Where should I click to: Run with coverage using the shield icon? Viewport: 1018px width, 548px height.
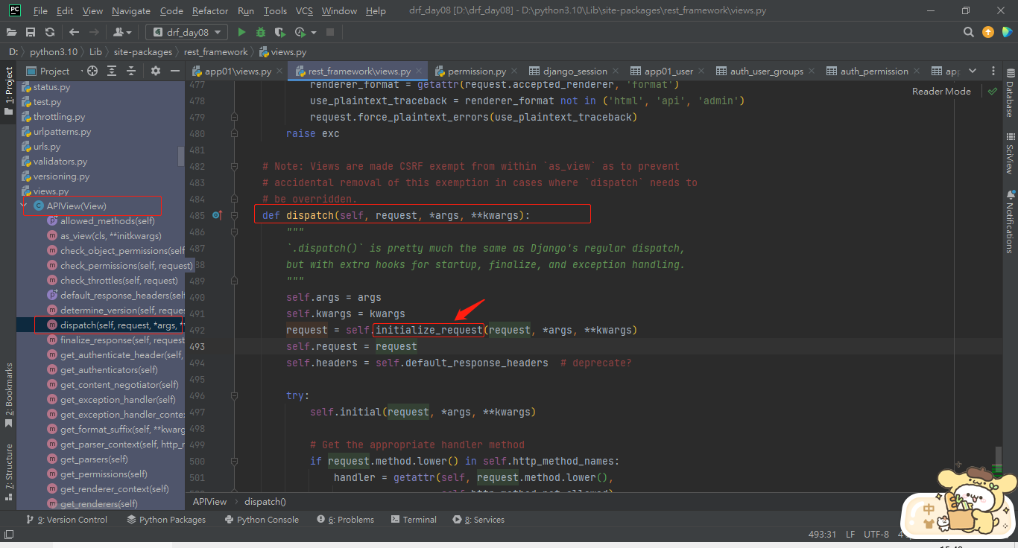click(280, 32)
